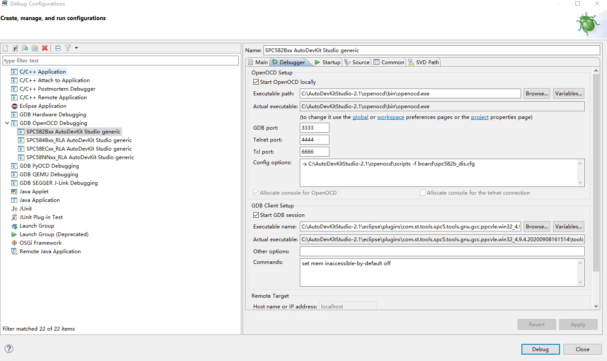Open the view menu dropdown arrow in toolbar
Screen dimensions: 607x361
(x=76, y=48)
